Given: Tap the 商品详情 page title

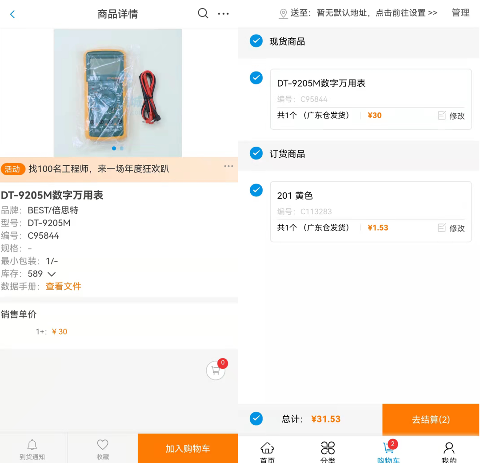Looking at the screenshot, I should click(117, 14).
